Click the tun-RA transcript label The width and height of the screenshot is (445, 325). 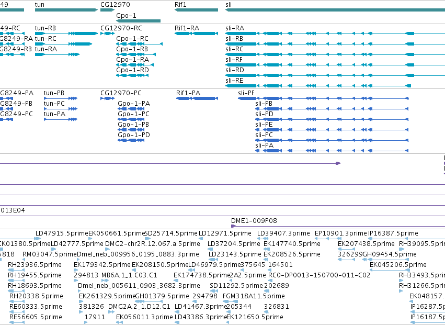pyautogui.click(x=46, y=49)
